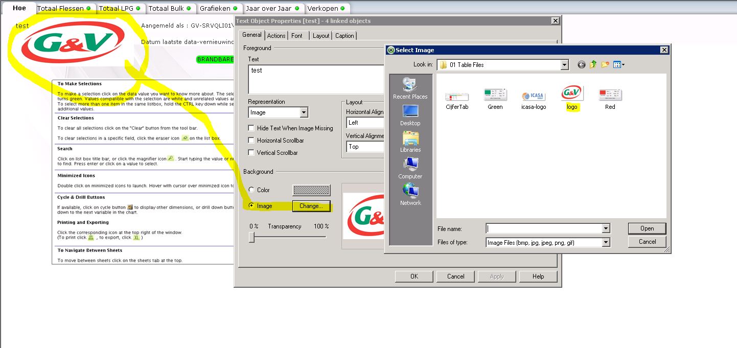The width and height of the screenshot is (737, 348).
Task: Open Horizontal Alignment dropdown showing Left
Action: [x=365, y=123]
